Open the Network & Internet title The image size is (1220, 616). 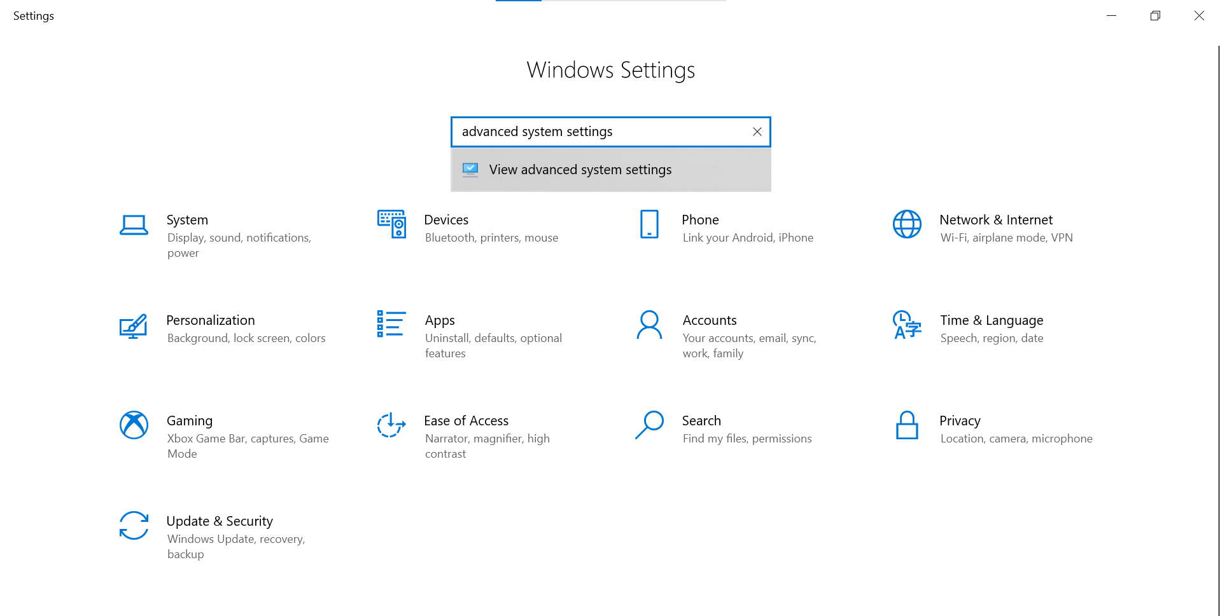click(x=996, y=220)
